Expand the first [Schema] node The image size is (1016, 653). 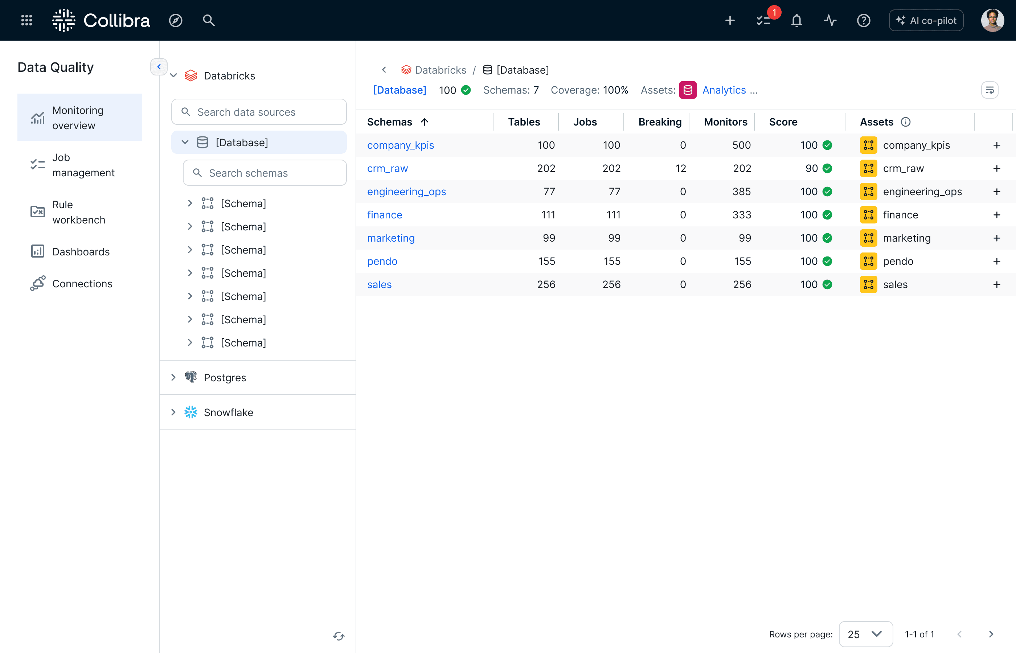tap(190, 203)
